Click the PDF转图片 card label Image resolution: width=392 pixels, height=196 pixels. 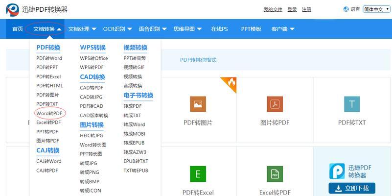(x=198, y=122)
